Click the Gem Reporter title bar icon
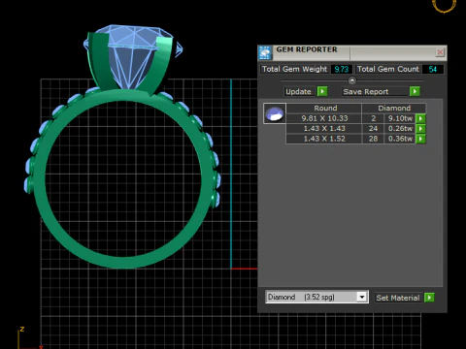This screenshot has height=349, width=466. pyautogui.click(x=265, y=52)
